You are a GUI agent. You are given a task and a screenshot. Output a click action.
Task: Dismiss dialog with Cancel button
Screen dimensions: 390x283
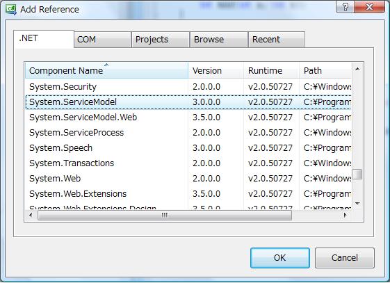(345, 258)
